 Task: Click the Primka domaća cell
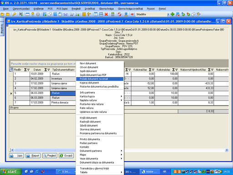pos(63,103)
